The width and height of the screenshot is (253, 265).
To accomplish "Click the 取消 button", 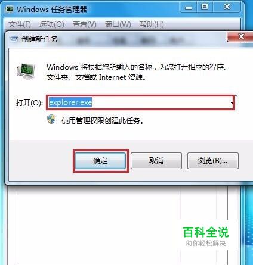I will pyautogui.click(x=156, y=161).
